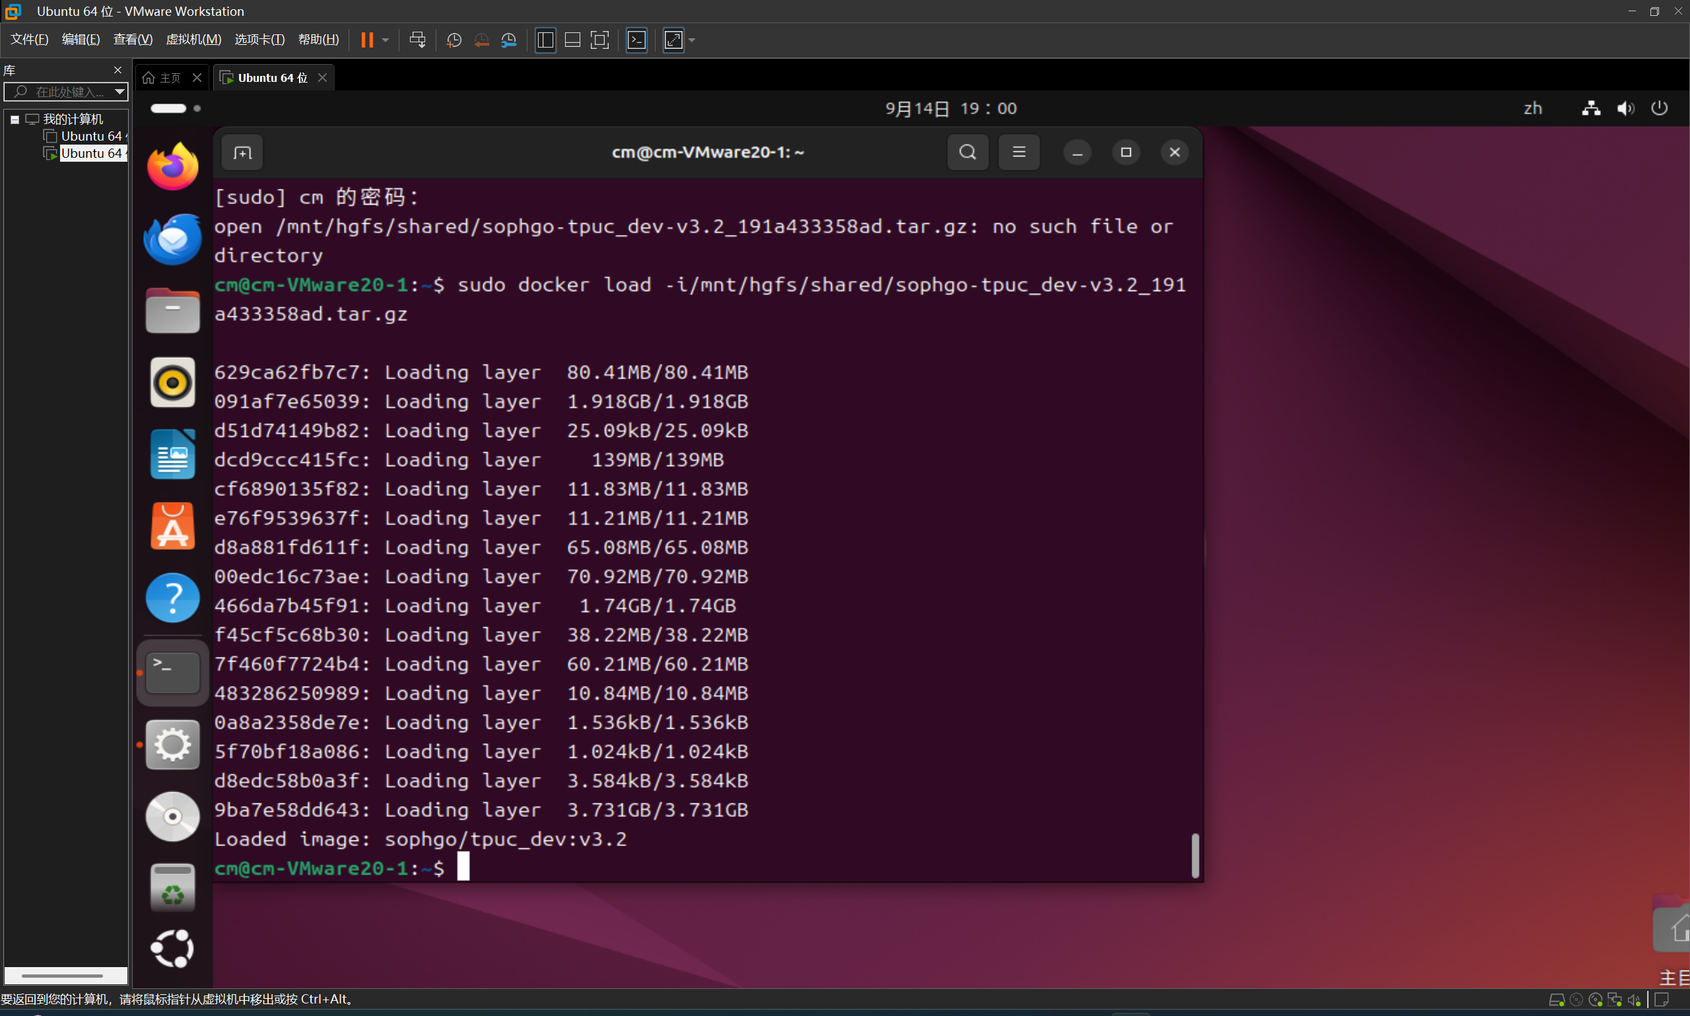Open terminal hamburger menu
Image resolution: width=1690 pixels, height=1016 pixels.
click(1019, 152)
